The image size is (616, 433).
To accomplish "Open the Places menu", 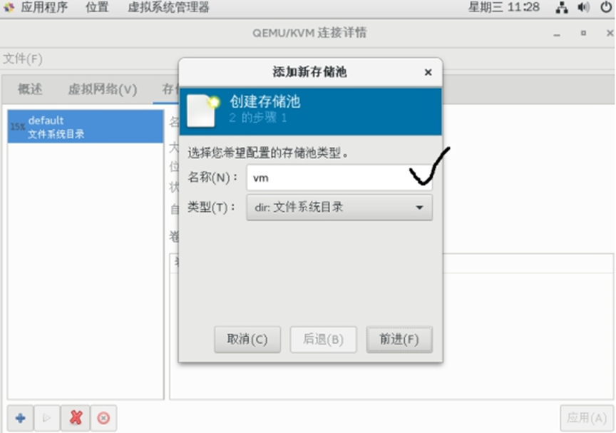I will point(97,7).
